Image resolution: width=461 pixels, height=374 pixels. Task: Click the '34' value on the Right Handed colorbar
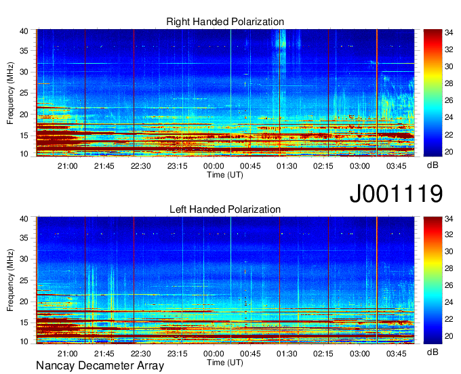pos(449,33)
